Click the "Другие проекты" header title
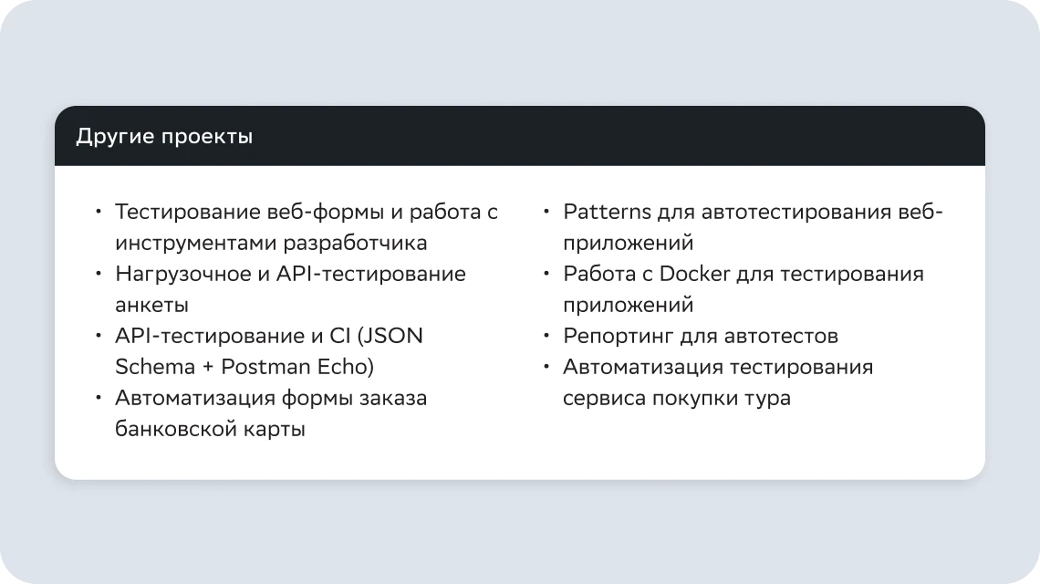The height and width of the screenshot is (584, 1040). pos(164,137)
